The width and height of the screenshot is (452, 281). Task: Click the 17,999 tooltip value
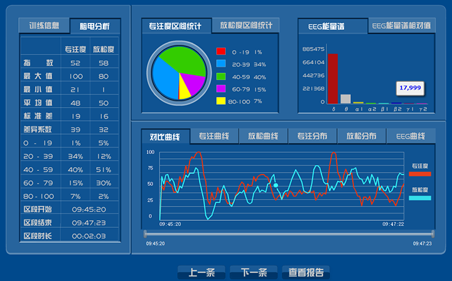(410, 88)
